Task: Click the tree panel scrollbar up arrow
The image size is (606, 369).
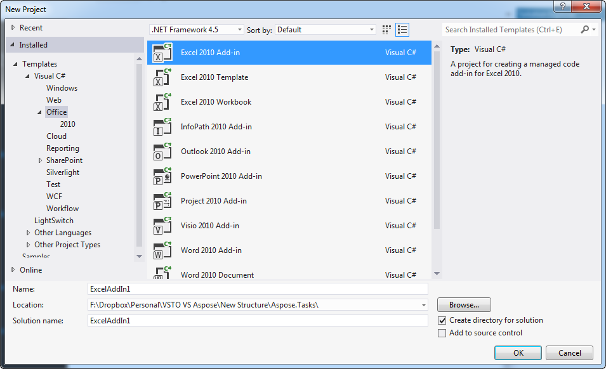Action: coord(140,59)
